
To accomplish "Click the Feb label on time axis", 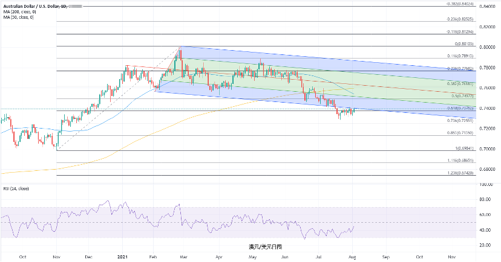I will coord(153,257).
